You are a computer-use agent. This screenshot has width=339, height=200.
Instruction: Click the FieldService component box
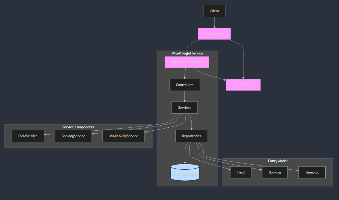click(28, 136)
